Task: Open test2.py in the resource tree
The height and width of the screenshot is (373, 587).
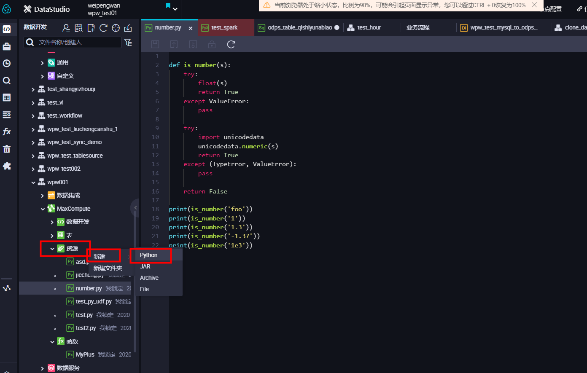Action: point(86,328)
